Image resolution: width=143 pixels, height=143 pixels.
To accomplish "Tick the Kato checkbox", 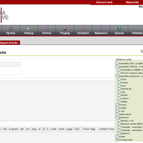I will (x=119, y=92).
